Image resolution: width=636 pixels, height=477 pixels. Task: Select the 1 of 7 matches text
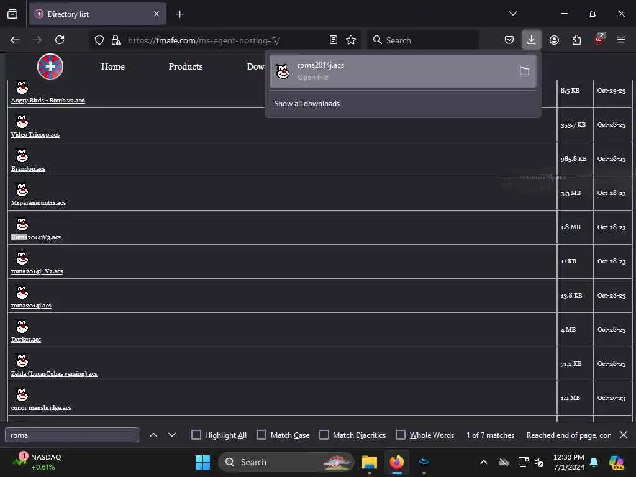point(491,435)
